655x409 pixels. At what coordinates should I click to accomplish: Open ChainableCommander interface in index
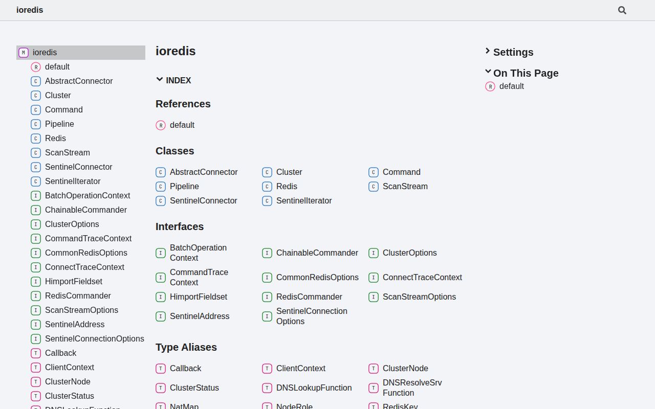[x=317, y=253]
